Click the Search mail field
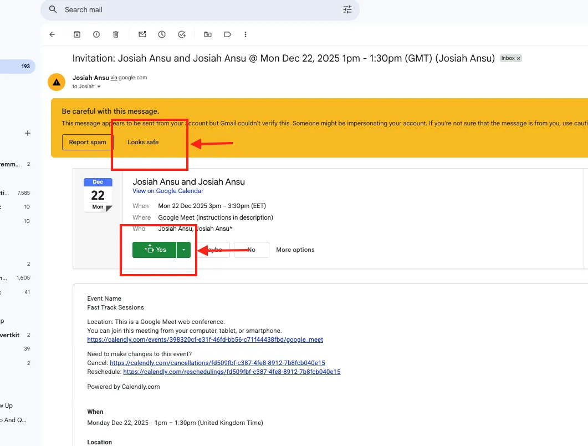 tap(201, 10)
